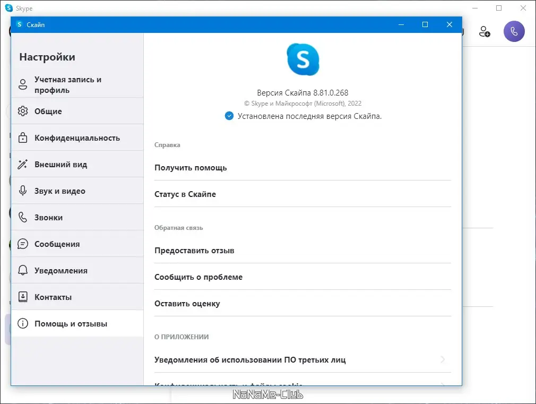Select Помощь и отзывы section

[x=77, y=324]
